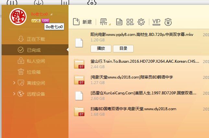This screenshot has height=138, width=209.
Task: Select the 釜山行 Train.To.Busan download row
Action: (x=139, y=64)
